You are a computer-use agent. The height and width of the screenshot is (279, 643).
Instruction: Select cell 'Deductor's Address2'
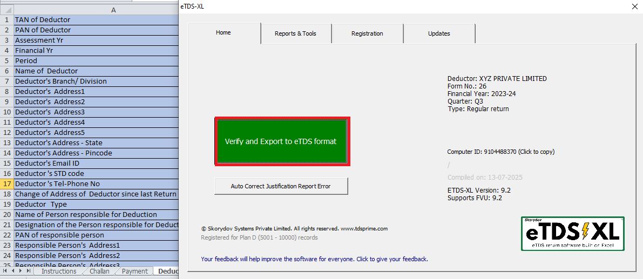96,101
